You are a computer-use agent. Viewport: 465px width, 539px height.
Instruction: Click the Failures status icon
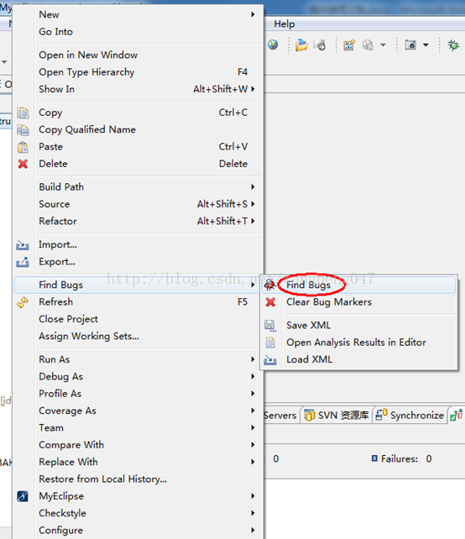[374, 458]
